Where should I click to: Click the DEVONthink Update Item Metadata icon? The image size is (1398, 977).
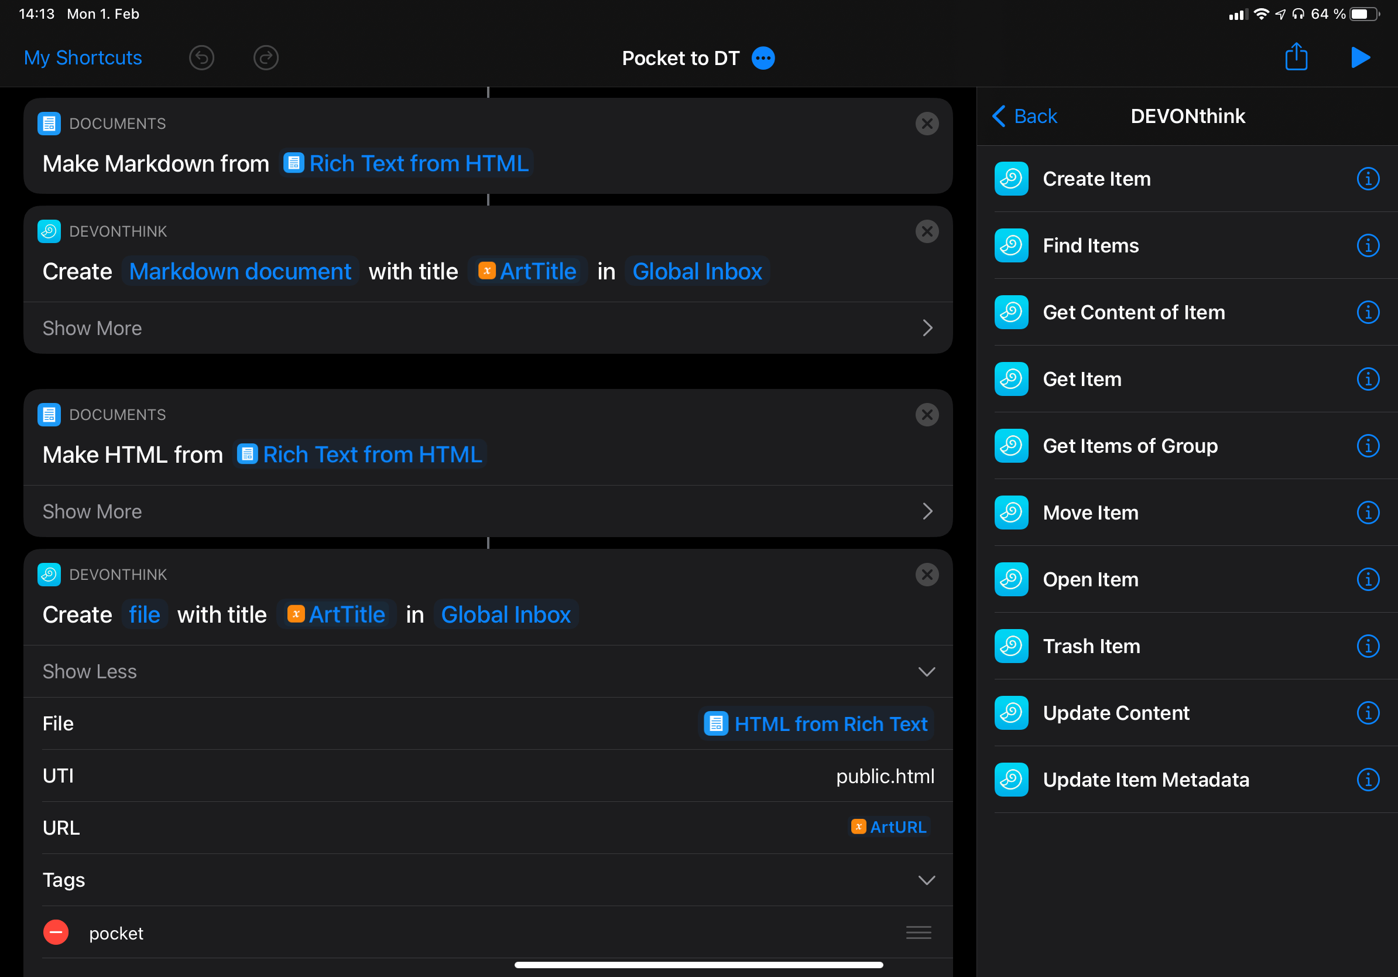coord(1012,779)
